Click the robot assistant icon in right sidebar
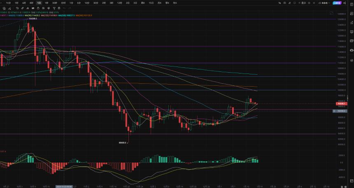The height and width of the screenshot is (188, 354). (352, 50)
